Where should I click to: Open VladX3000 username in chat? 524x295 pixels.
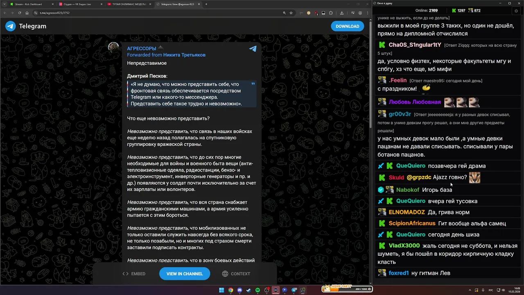[x=404, y=245]
